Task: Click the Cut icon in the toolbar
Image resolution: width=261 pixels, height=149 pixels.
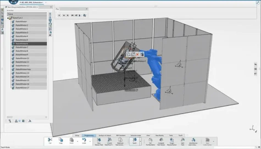Action: (x=50, y=140)
